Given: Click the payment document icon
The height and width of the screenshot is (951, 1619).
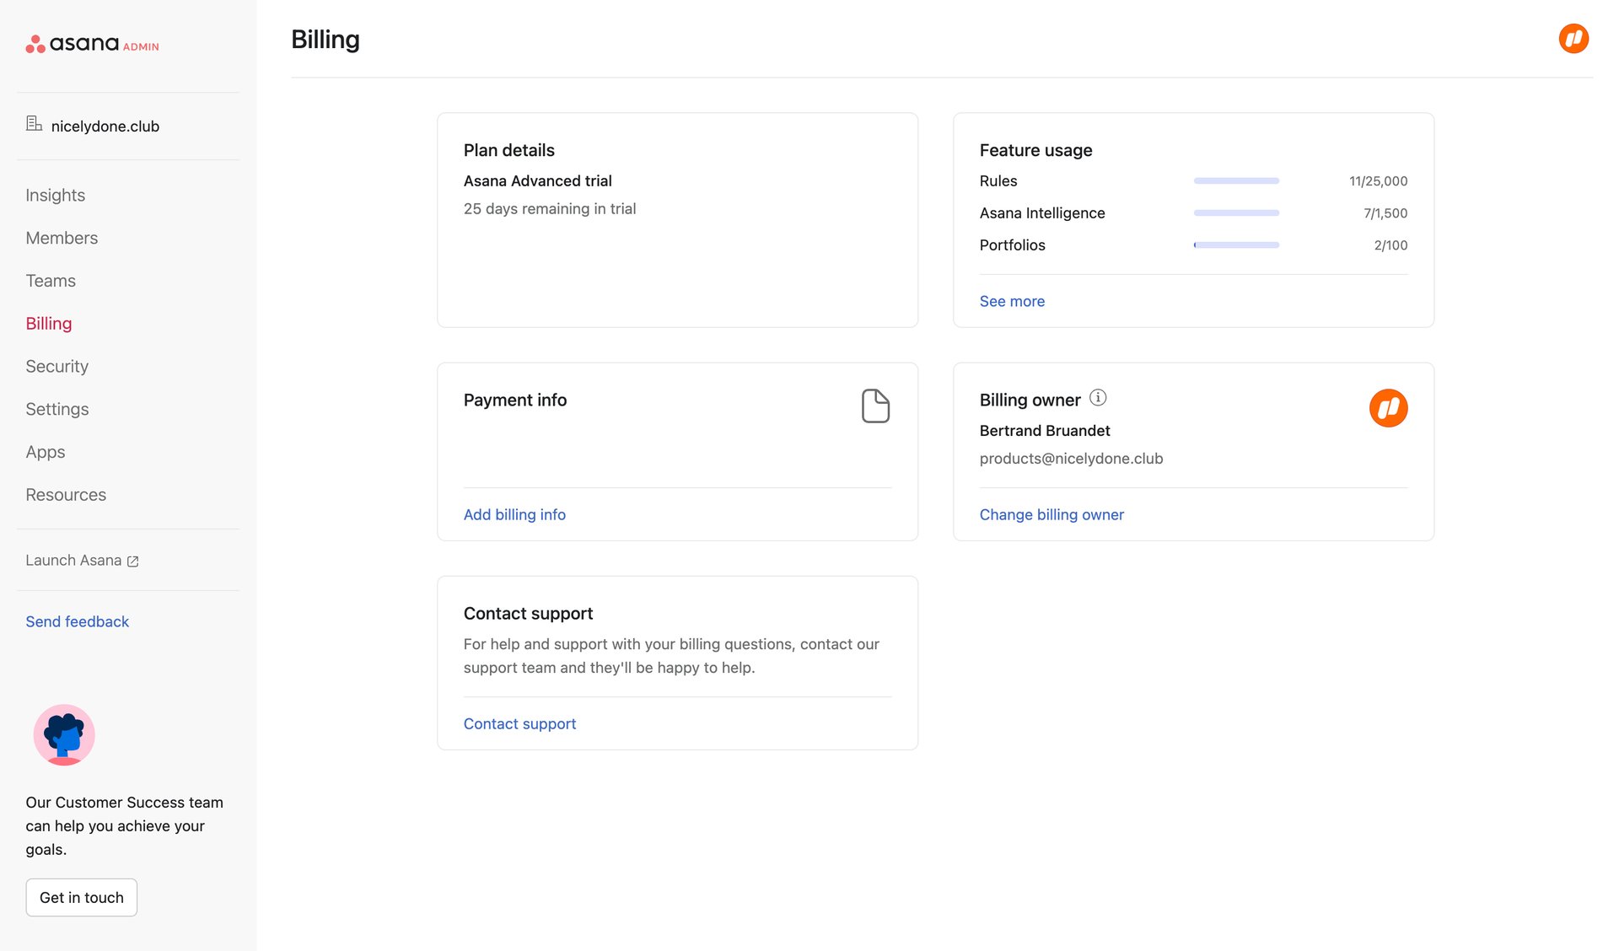Looking at the screenshot, I should tap(875, 406).
